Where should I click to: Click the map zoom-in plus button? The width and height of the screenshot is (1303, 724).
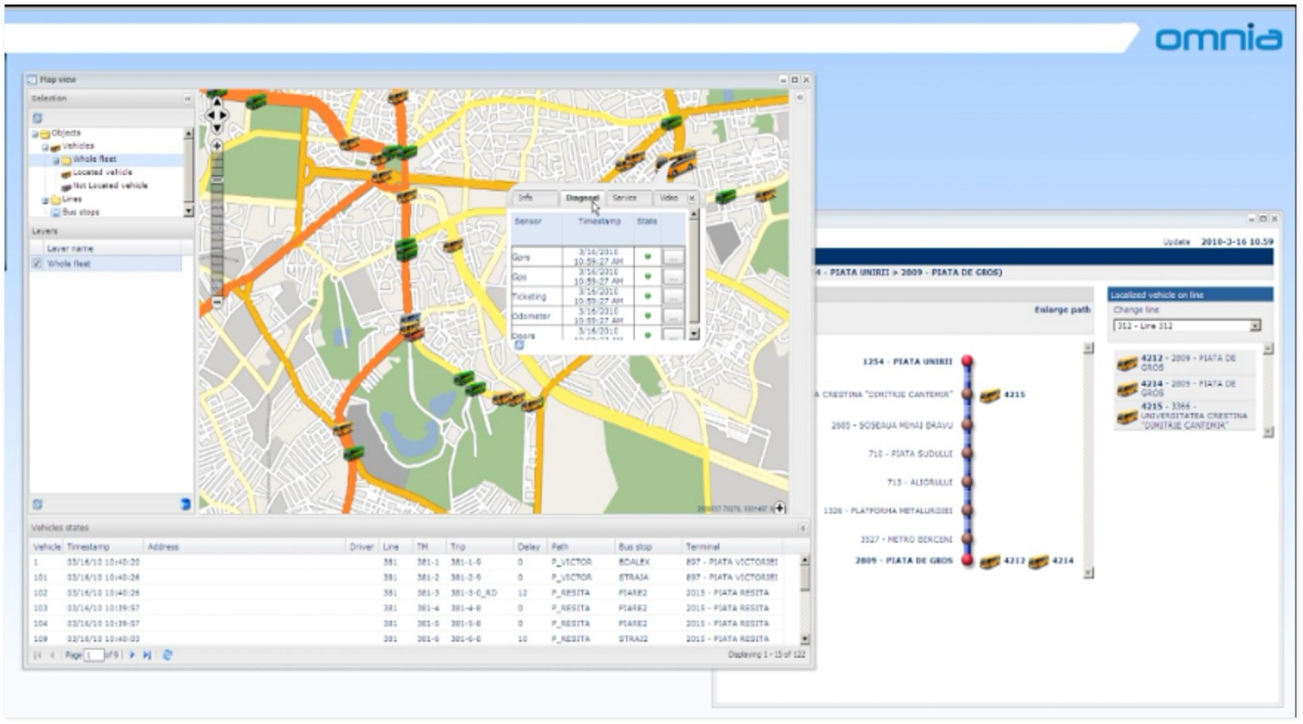coord(217,146)
